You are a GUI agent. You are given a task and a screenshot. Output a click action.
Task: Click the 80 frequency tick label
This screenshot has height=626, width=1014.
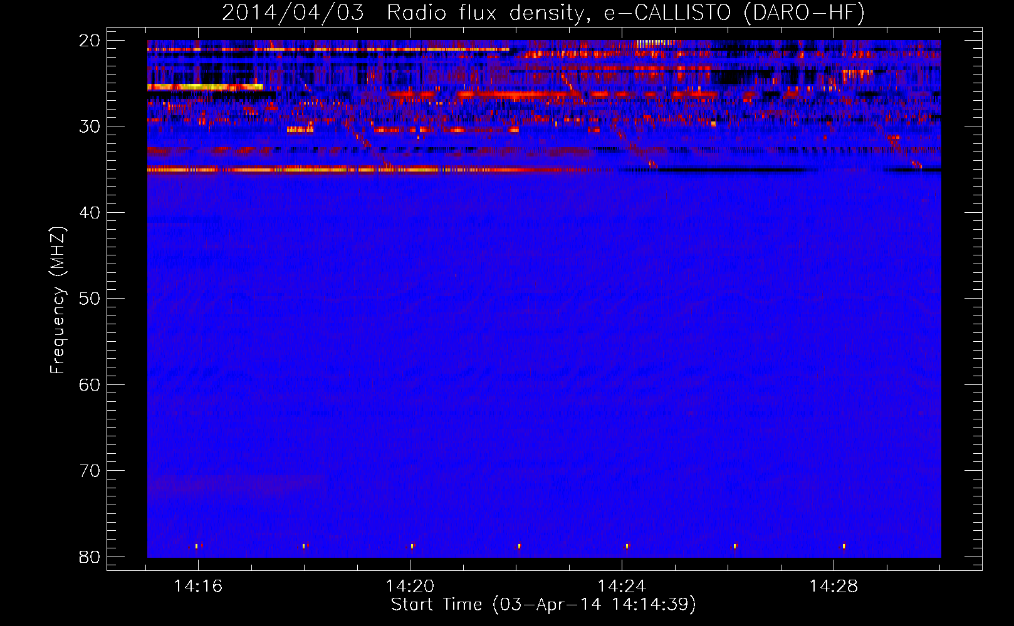(90, 557)
